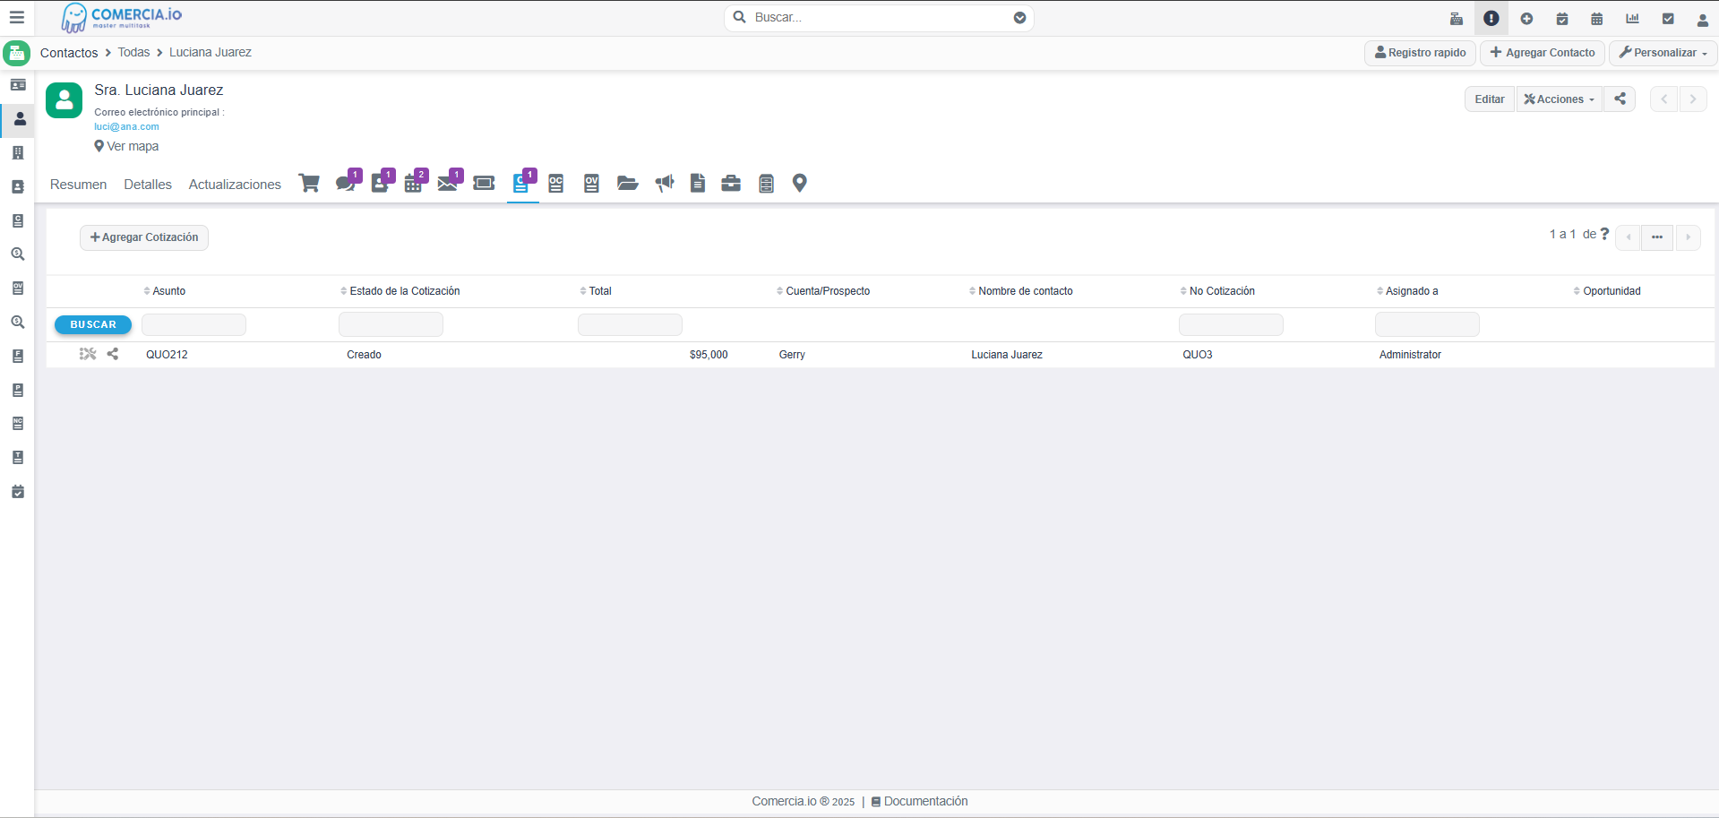The image size is (1719, 818).
Task: Click the Asunto filter input field
Action: [193, 324]
